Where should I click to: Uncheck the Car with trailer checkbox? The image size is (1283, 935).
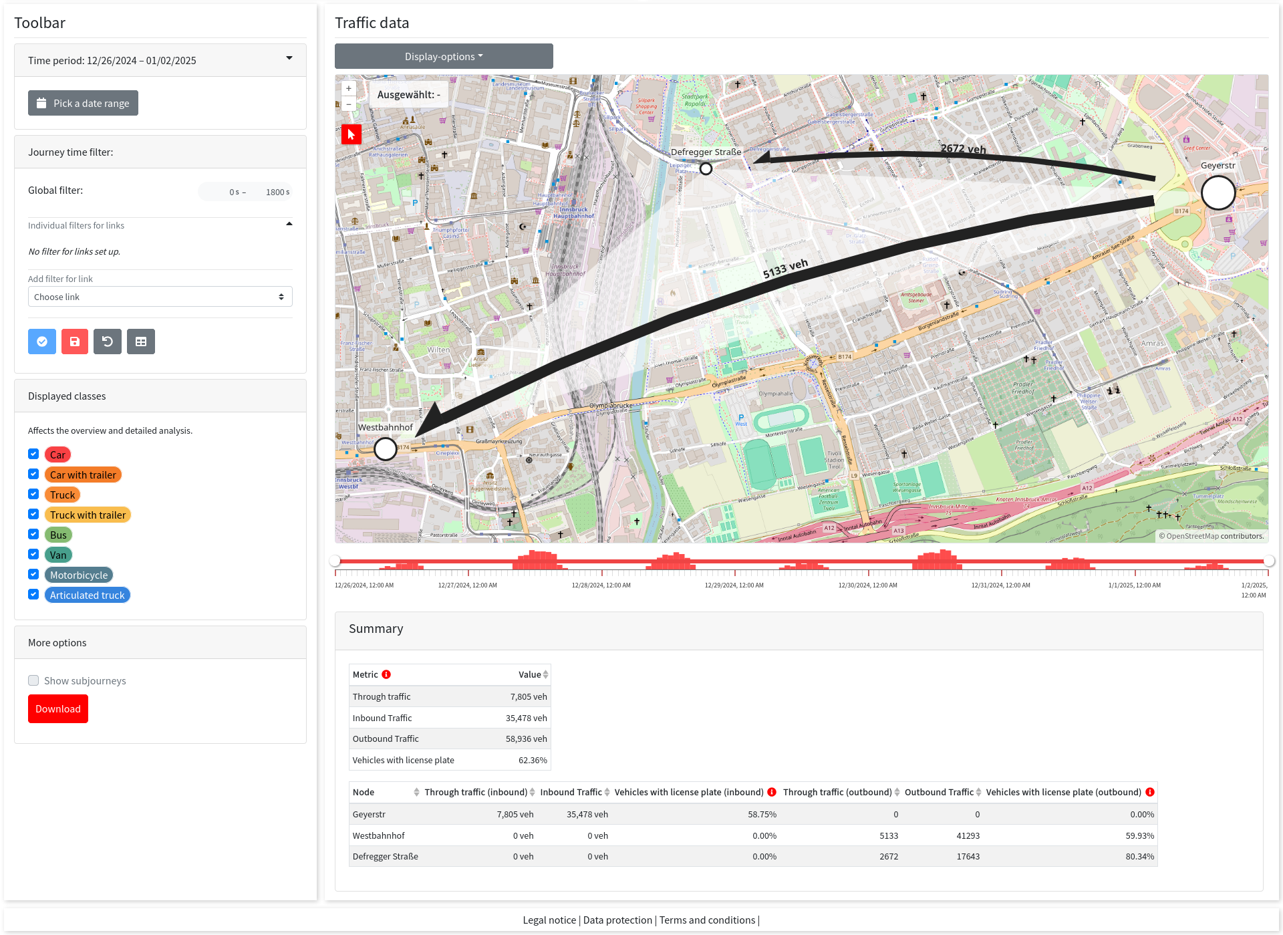click(33, 474)
